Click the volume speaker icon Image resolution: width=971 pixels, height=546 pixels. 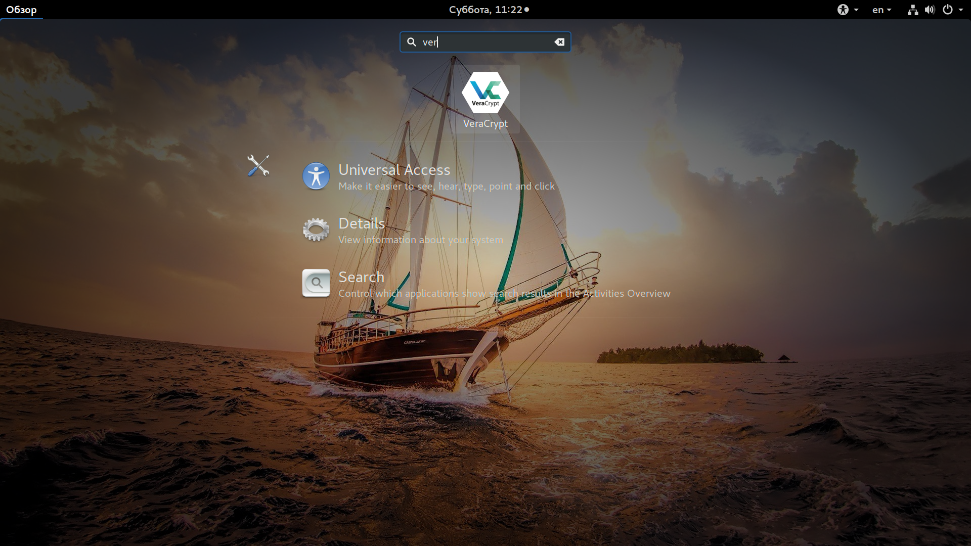pos(930,10)
